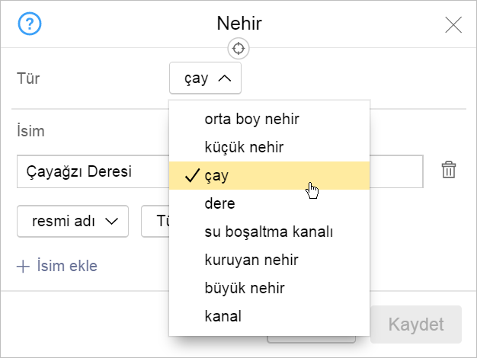Image resolution: width=477 pixels, height=358 pixels.
Task: Click the Kaydet save button
Action: click(416, 324)
